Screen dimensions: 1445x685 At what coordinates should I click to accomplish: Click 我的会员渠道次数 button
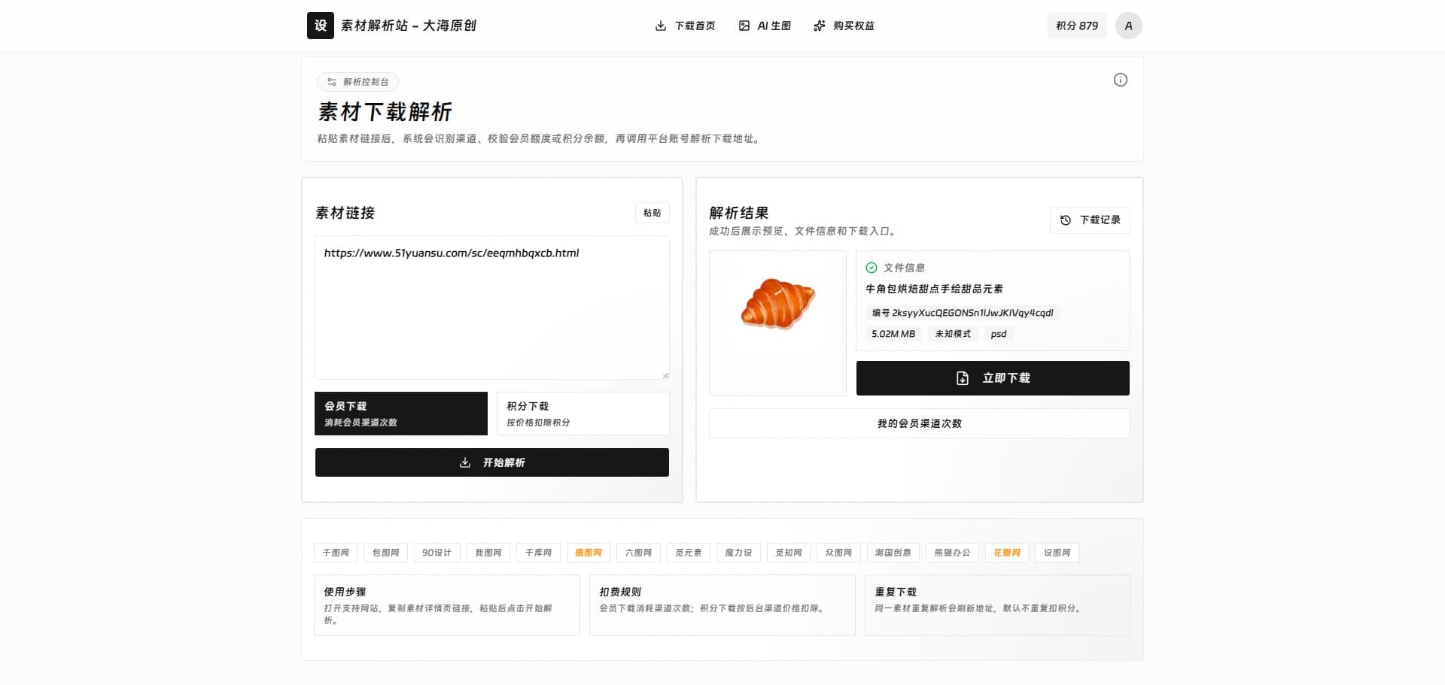pos(919,423)
